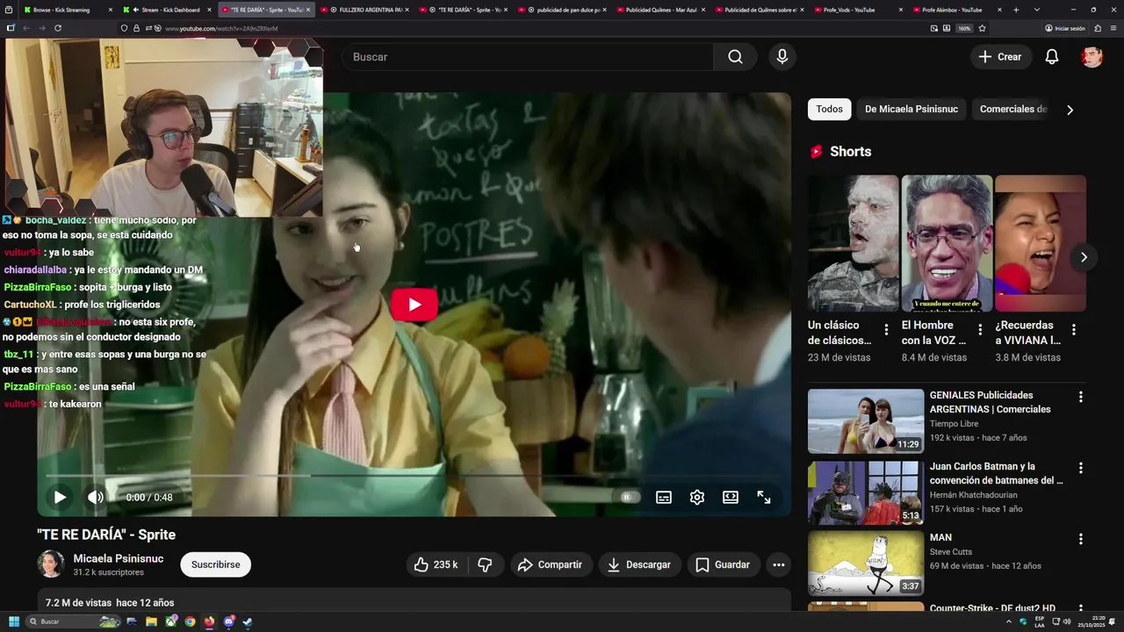Play the video with the player play button
The image size is (1124, 632).
click(x=60, y=497)
